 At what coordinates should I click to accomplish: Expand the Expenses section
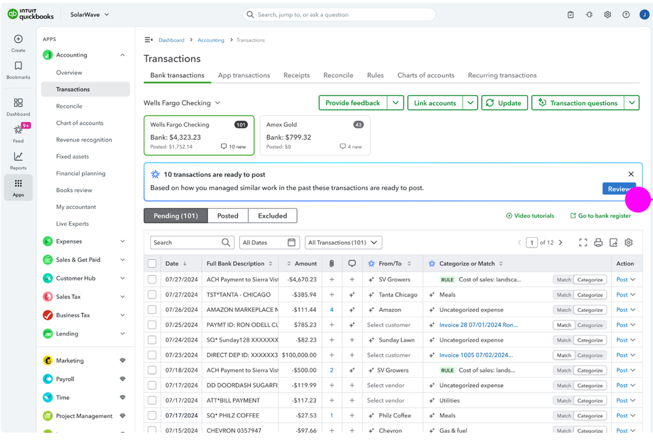click(122, 242)
